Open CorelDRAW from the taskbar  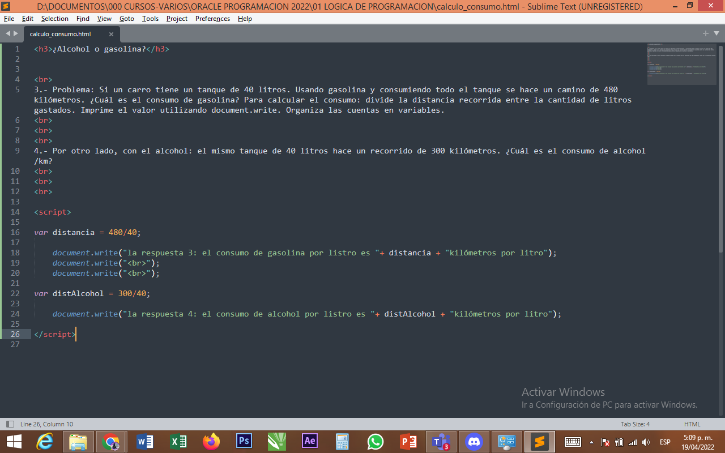click(x=277, y=441)
